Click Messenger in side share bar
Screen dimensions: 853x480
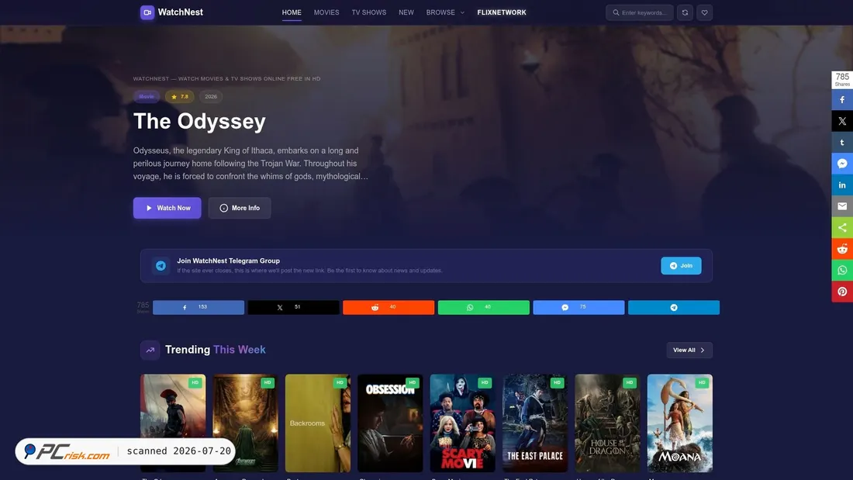(x=842, y=164)
